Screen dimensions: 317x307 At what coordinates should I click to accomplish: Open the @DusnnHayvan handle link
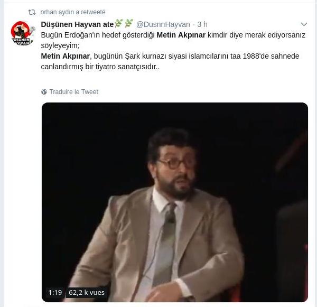coord(163,24)
